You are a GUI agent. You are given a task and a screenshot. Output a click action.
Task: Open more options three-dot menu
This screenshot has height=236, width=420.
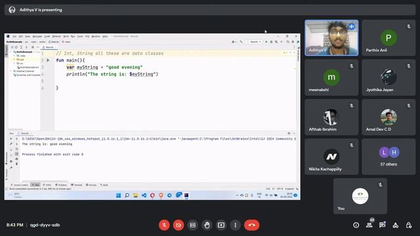pyautogui.click(x=235, y=225)
